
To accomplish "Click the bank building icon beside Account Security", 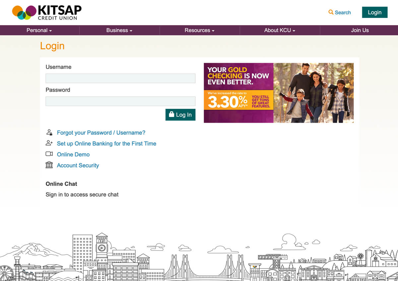I will [x=49, y=165].
